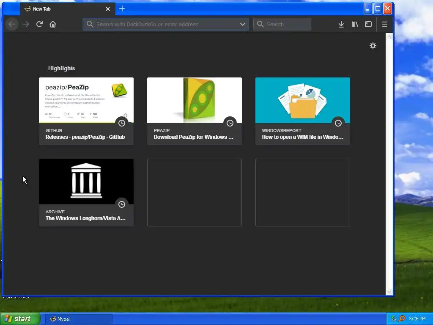Open the hamburger application menu
Screen dimensions: 433x325
pos(385,24)
